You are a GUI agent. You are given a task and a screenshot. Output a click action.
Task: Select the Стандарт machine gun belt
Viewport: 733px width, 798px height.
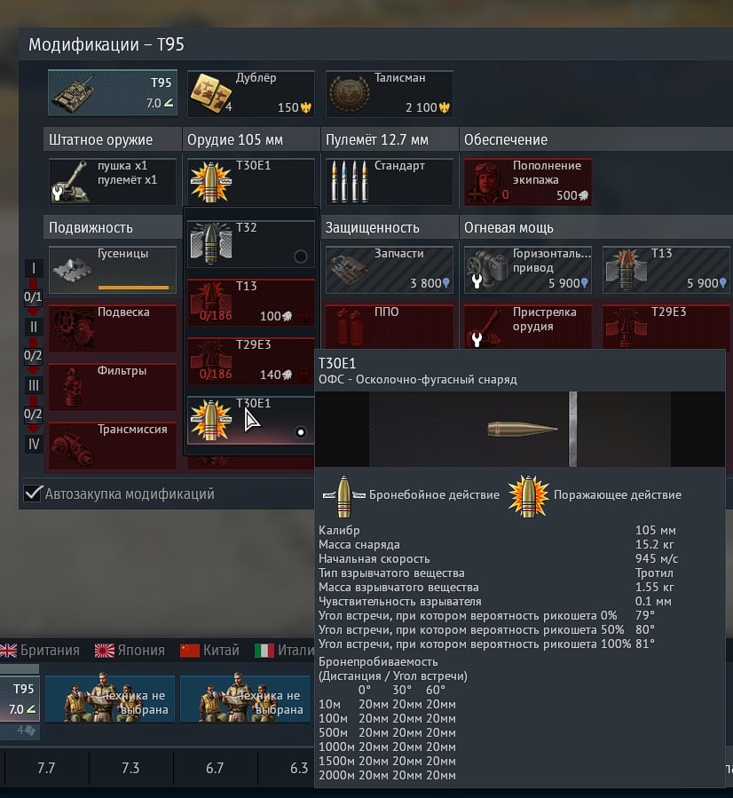click(390, 182)
